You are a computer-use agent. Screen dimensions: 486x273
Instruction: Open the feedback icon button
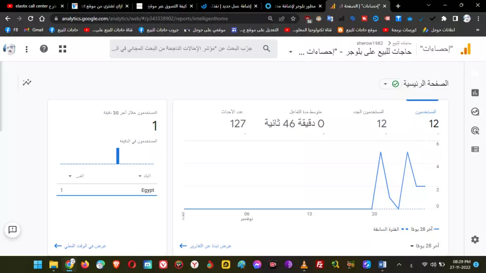[13, 230]
